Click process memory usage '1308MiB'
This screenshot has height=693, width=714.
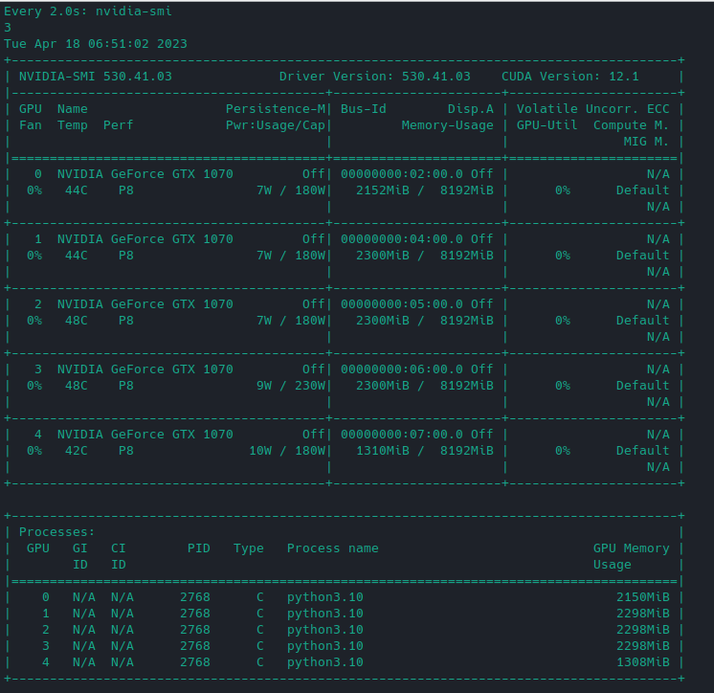pos(643,662)
